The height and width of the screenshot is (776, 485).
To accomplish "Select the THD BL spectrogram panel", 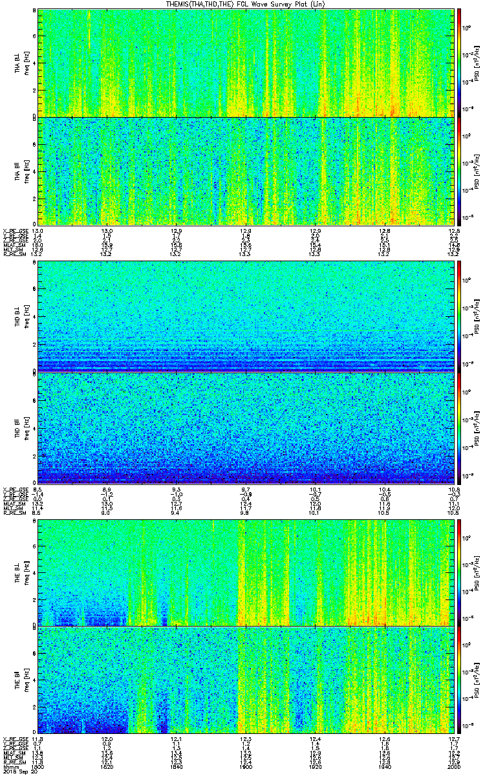I will click(x=245, y=316).
